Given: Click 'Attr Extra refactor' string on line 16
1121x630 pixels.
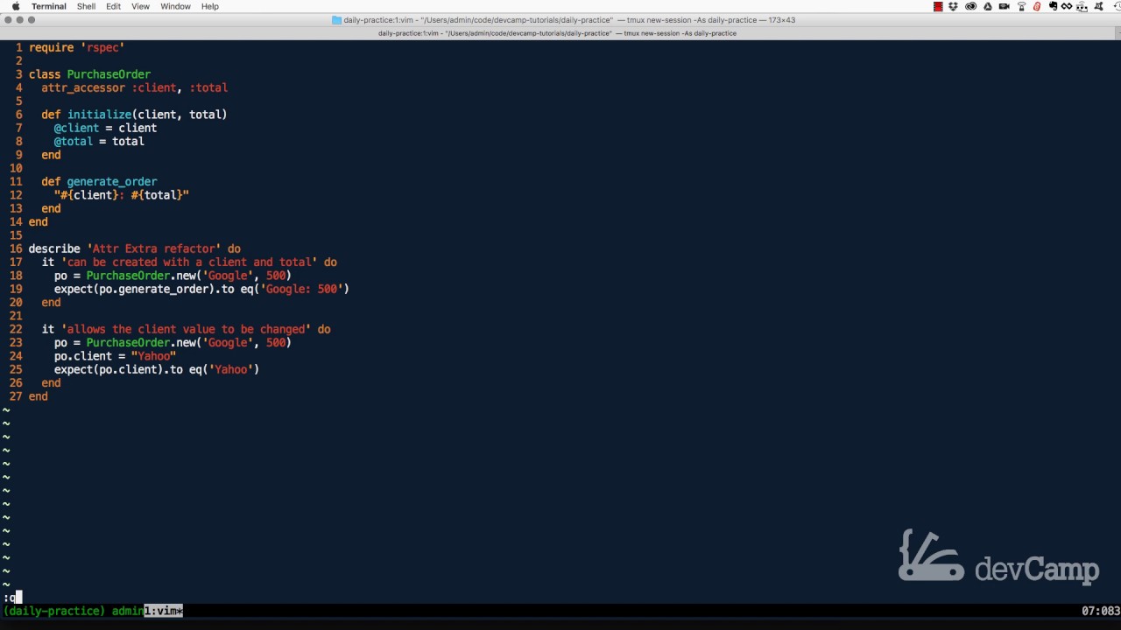Looking at the screenshot, I should [154, 248].
